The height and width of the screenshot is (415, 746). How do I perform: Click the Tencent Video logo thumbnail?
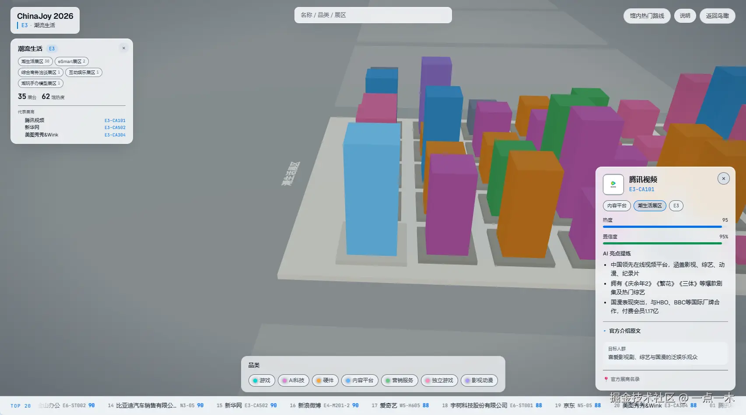[x=613, y=184]
